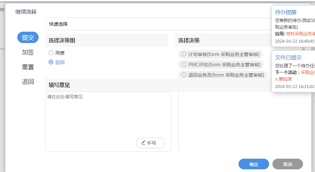This screenshot has height=172, width=315.
Task: Choose 计划审核 decision radio button
Action: (x=184, y=54)
